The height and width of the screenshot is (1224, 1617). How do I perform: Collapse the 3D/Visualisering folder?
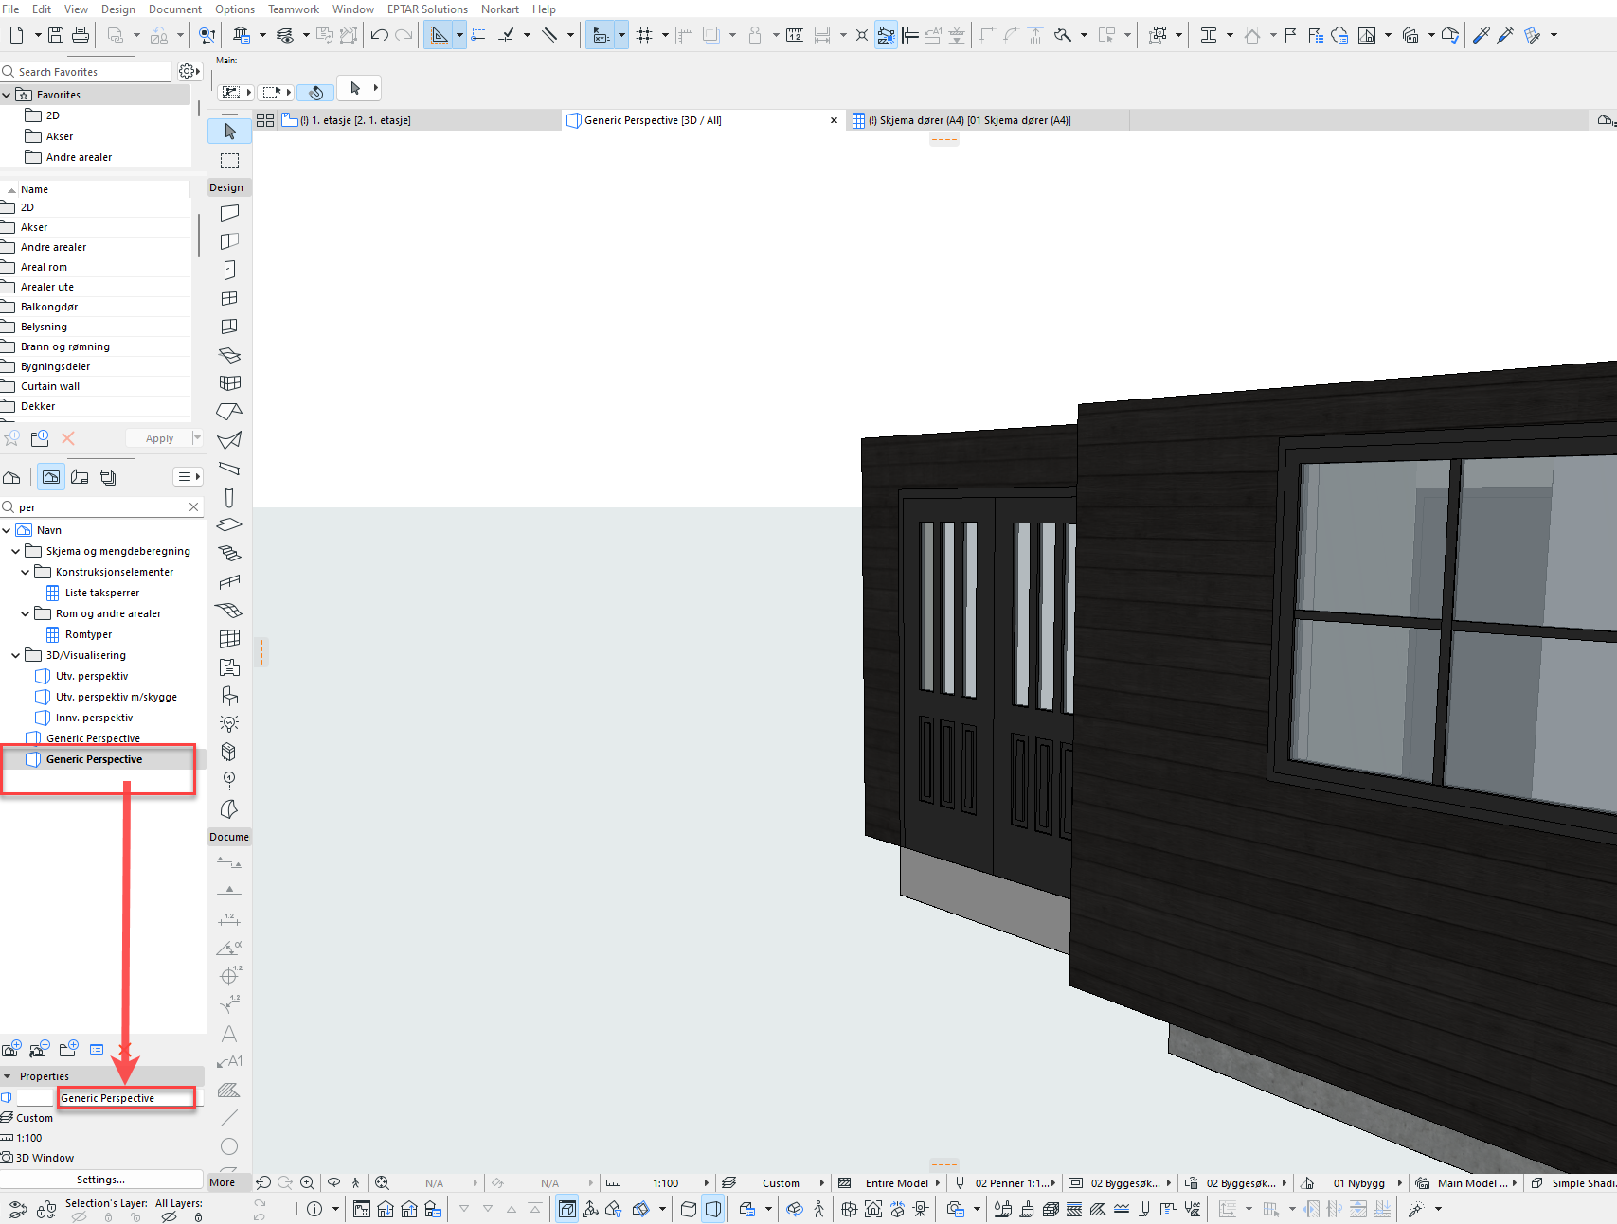[x=16, y=655]
